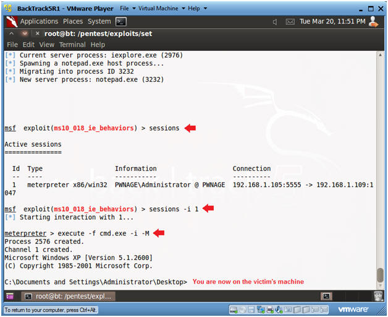Click the underlined 'meterpreter' prompt text
This screenshot has width=388, height=317.
click(x=25, y=233)
